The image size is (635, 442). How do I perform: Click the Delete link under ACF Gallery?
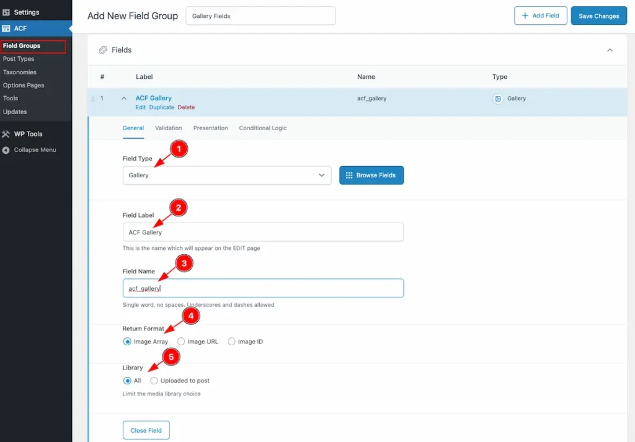pyautogui.click(x=186, y=107)
